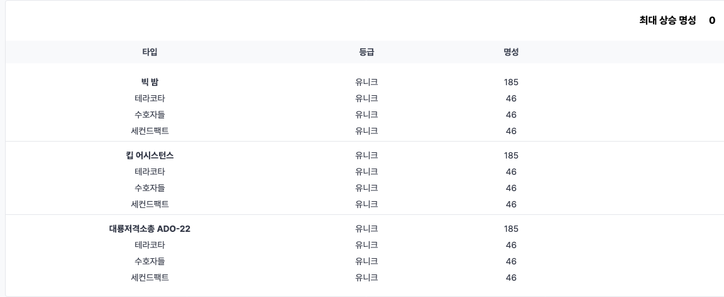
Task: Click the 등급 column header
Action: coord(366,52)
